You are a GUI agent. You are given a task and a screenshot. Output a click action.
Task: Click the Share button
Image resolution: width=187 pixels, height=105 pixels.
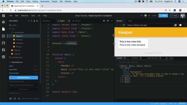(163, 15)
